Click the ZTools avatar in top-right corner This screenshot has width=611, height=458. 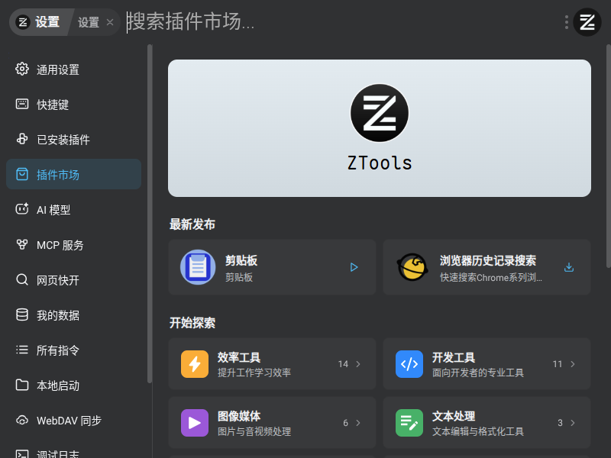[587, 22]
